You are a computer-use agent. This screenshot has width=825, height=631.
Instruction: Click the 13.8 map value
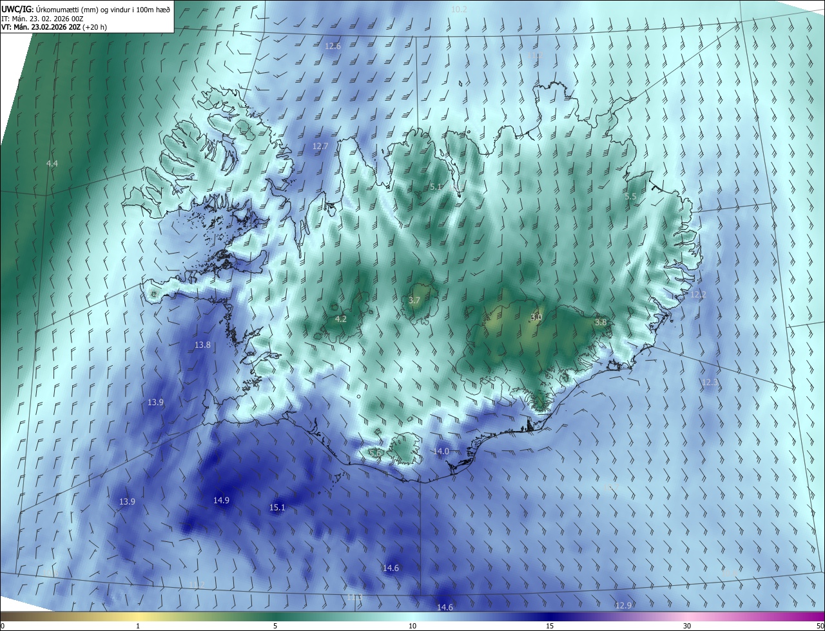[202, 345]
